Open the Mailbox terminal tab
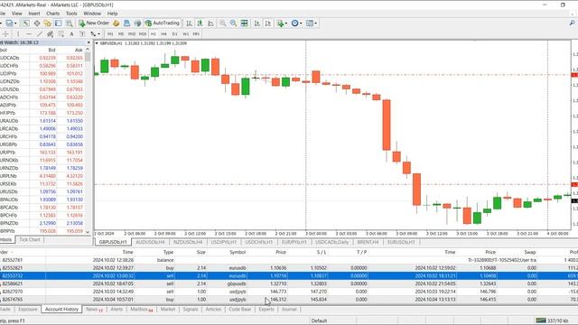This screenshot has height=325, width=578. point(142,309)
